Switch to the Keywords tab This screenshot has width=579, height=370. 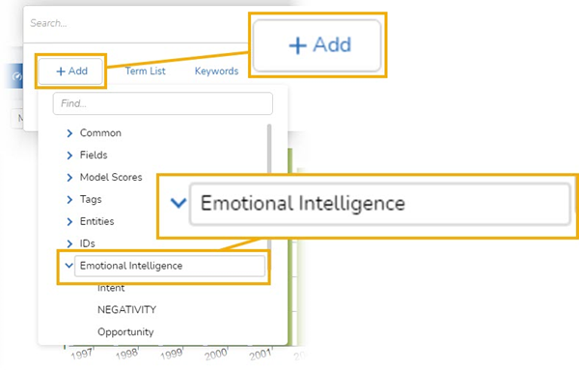click(x=216, y=71)
